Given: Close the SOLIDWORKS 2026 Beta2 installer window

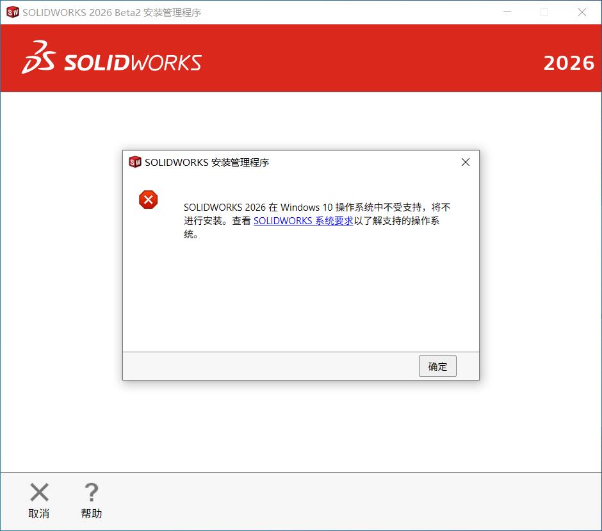Looking at the screenshot, I should coord(582,12).
